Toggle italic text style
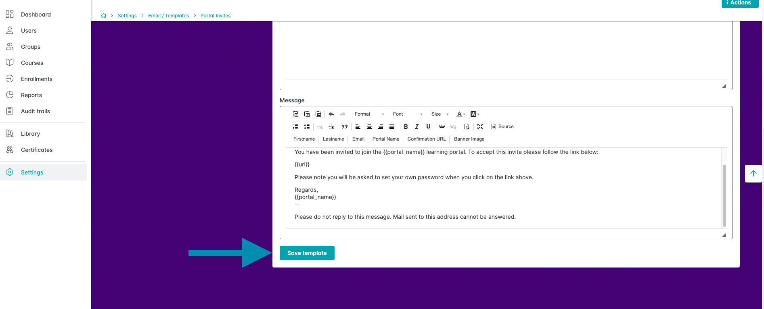The height and width of the screenshot is (309, 764). tap(417, 127)
